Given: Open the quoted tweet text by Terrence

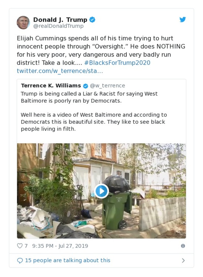Looking at the screenshot, I should pyautogui.click(x=94, y=112).
